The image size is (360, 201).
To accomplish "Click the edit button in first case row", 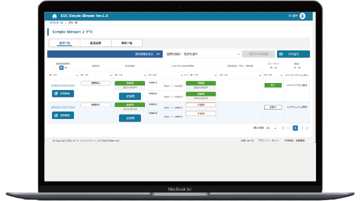I will (x=62, y=93).
